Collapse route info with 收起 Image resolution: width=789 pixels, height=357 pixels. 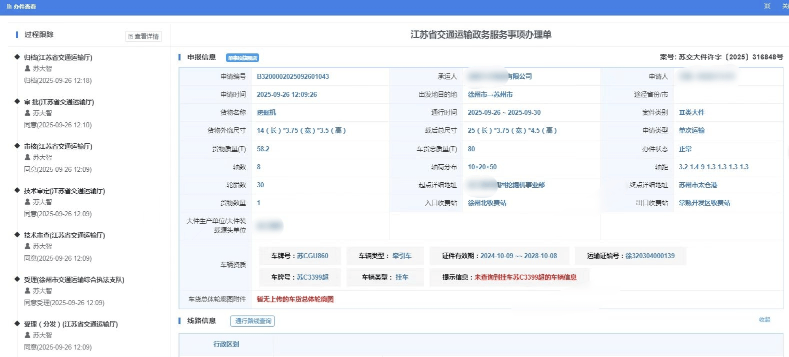[764, 320]
